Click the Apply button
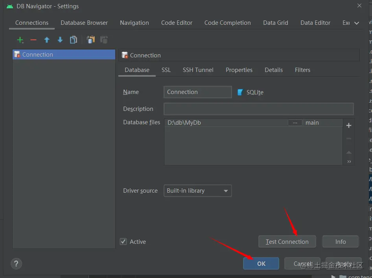This screenshot has width=372, height=278. coord(344,263)
